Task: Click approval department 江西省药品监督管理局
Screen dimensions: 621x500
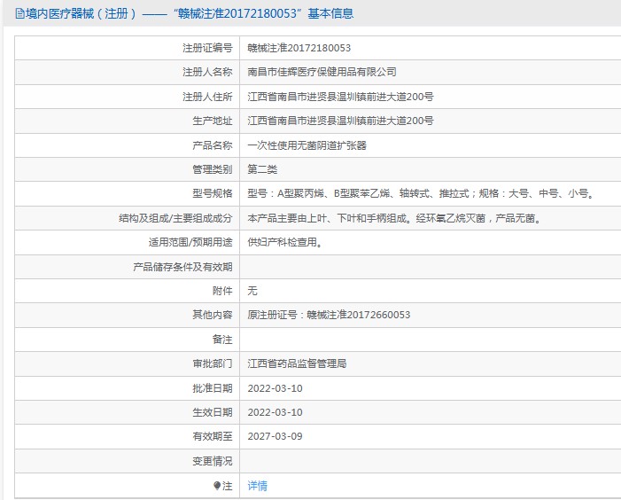Action: tap(297, 363)
